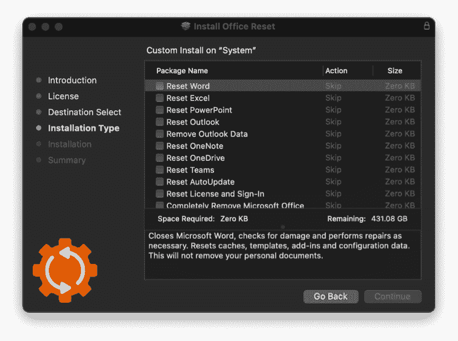The image size is (458, 341).
Task: Click the lock icon at top right
Action: coord(426,26)
